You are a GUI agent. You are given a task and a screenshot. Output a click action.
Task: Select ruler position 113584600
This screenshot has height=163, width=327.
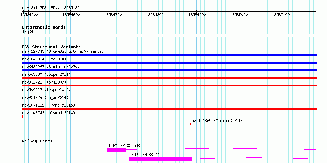pyautogui.click(x=70, y=15)
